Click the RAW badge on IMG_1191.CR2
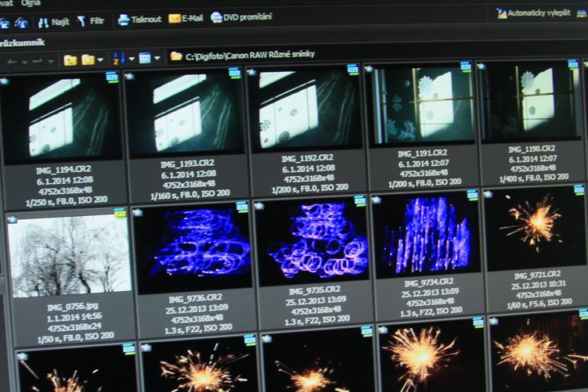 (466, 67)
